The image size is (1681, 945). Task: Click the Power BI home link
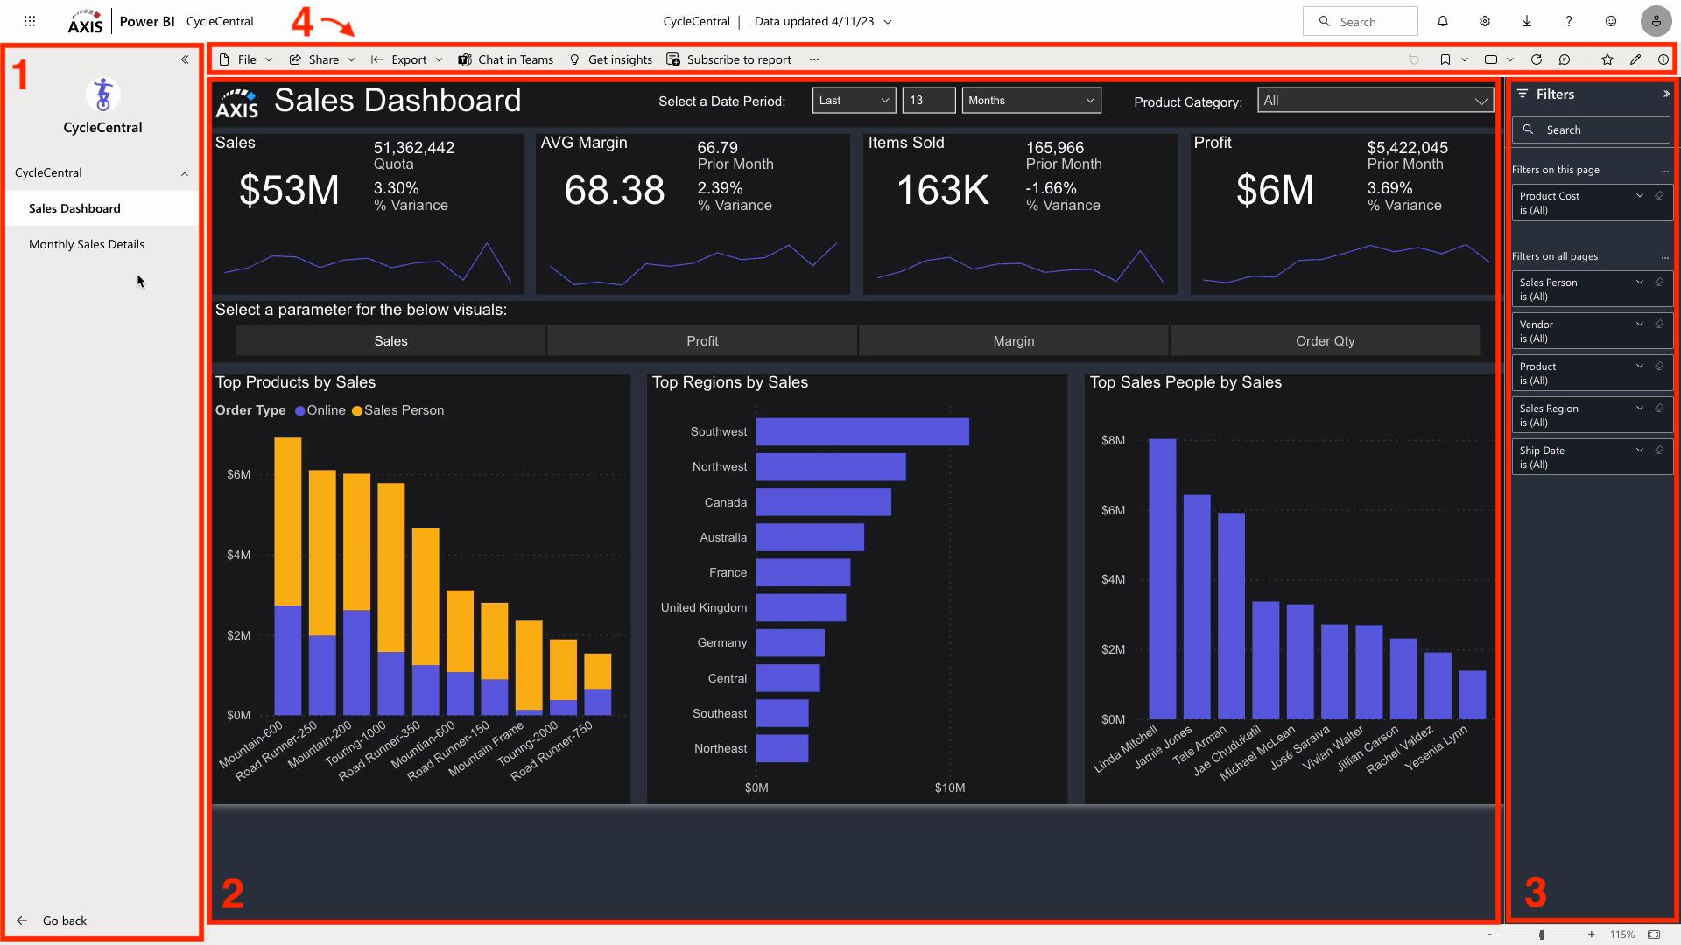tap(147, 21)
